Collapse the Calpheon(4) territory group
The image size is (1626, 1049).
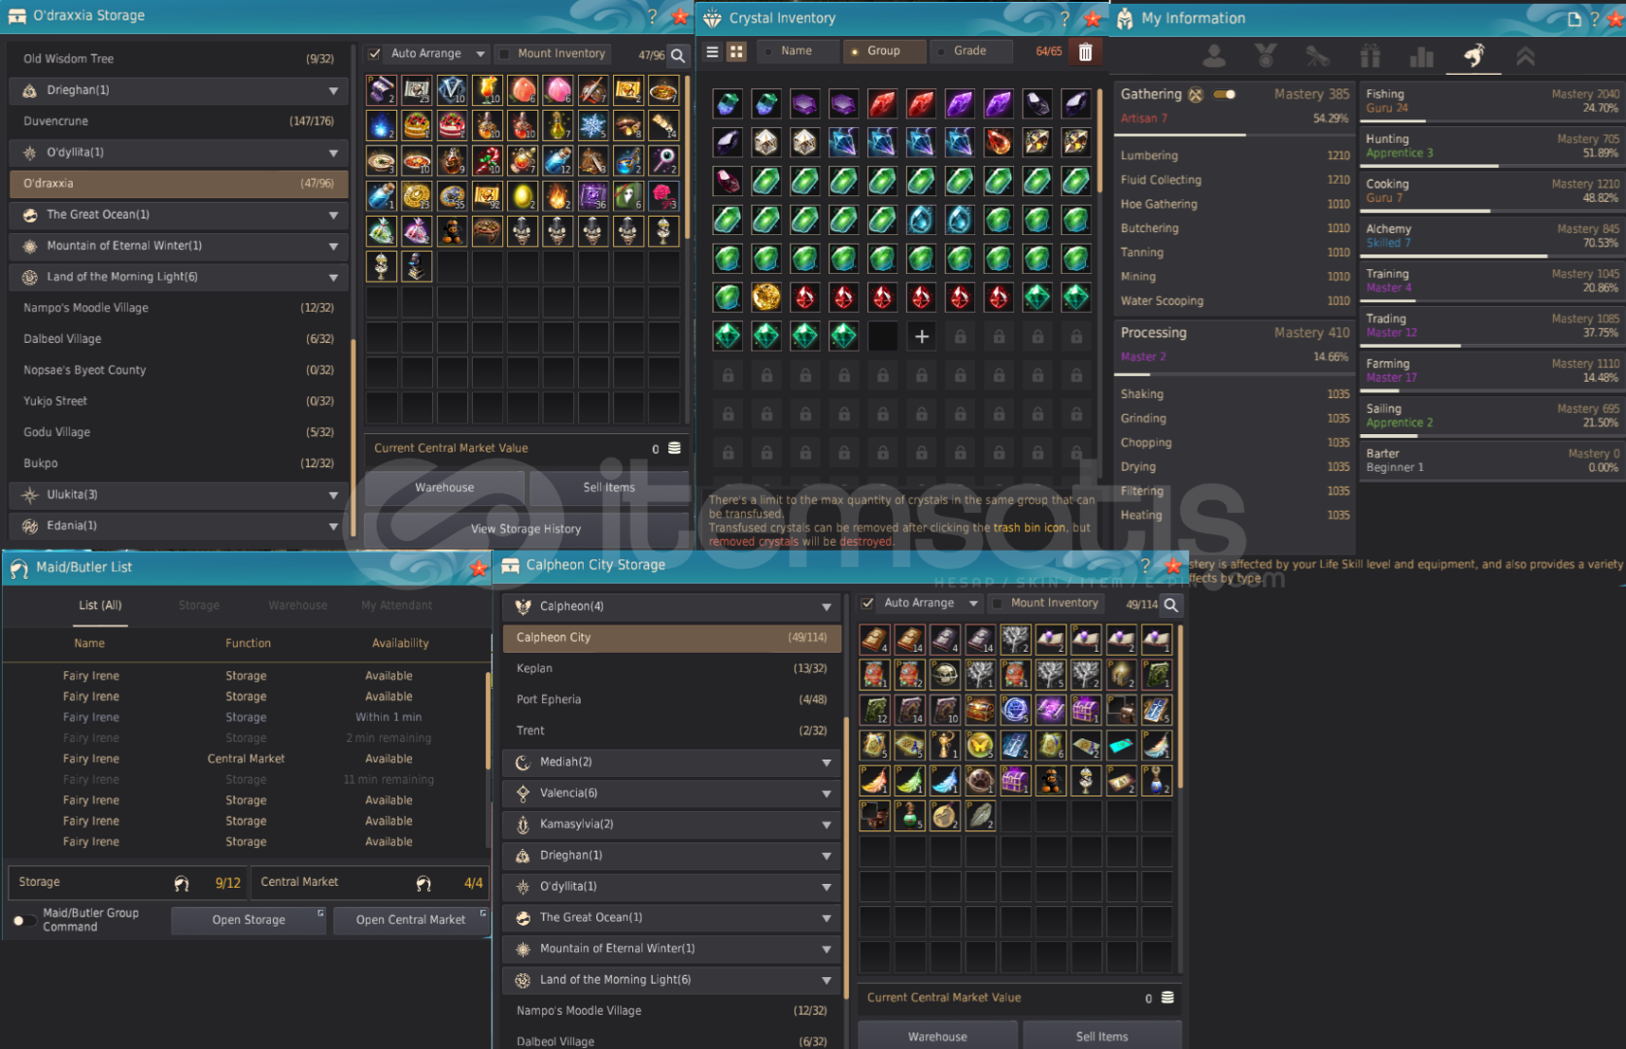[x=671, y=607]
